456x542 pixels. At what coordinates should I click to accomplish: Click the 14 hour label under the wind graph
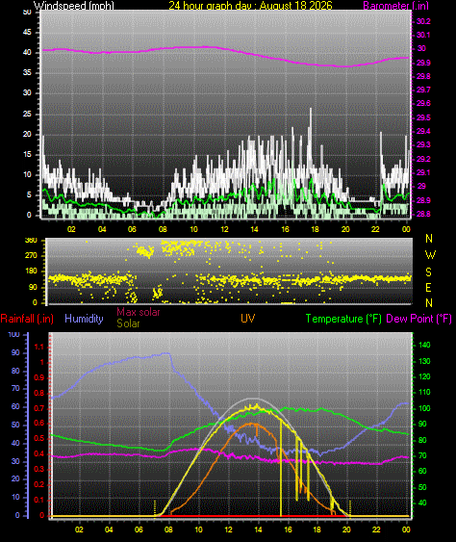254,229
